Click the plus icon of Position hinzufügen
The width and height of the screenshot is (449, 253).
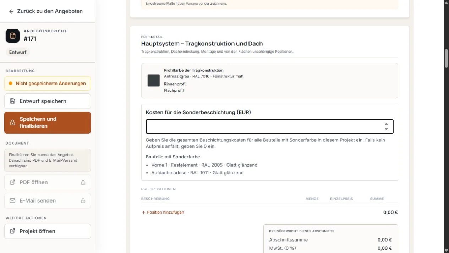[x=143, y=212]
